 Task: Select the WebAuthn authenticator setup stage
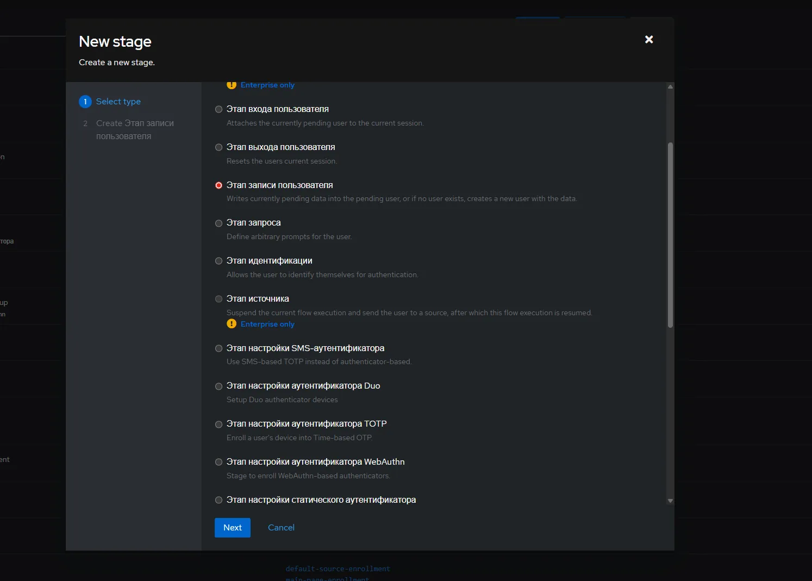coord(218,462)
